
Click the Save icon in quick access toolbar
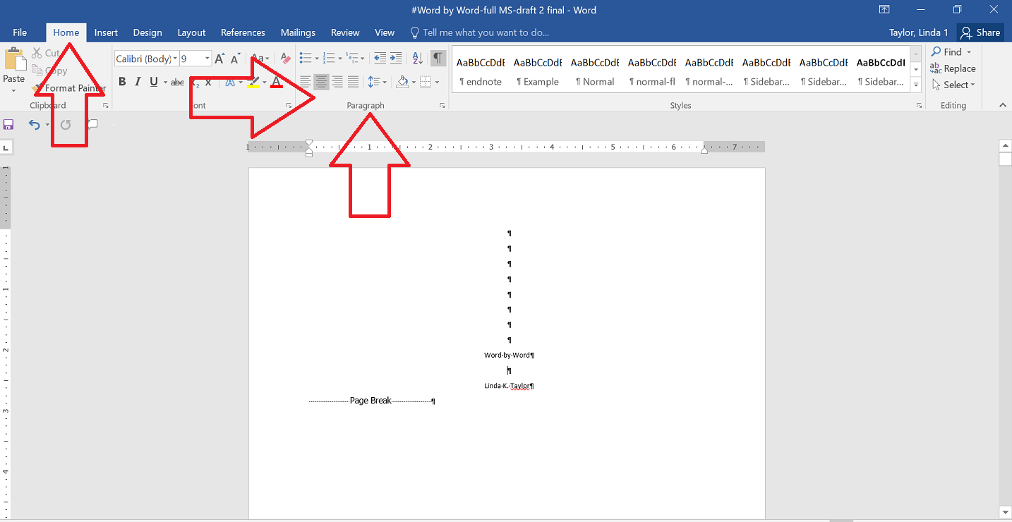click(x=8, y=125)
